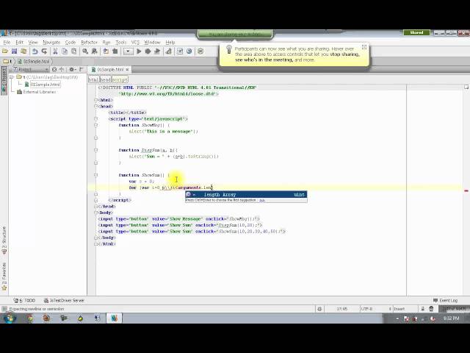Open the Structure side tool tab

pyautogui.click(x=4, y=240)
